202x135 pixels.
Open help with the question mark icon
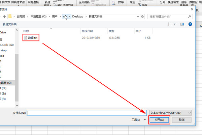point(190,24)
